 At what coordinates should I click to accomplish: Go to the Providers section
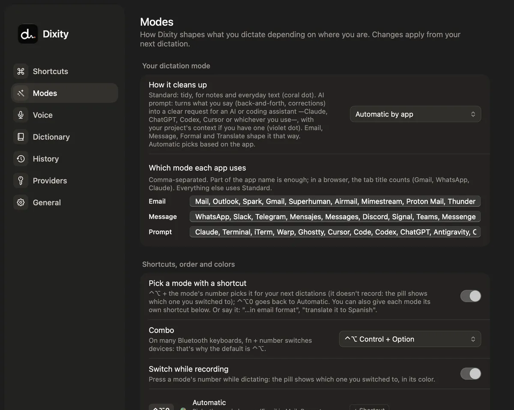[64, 180]
